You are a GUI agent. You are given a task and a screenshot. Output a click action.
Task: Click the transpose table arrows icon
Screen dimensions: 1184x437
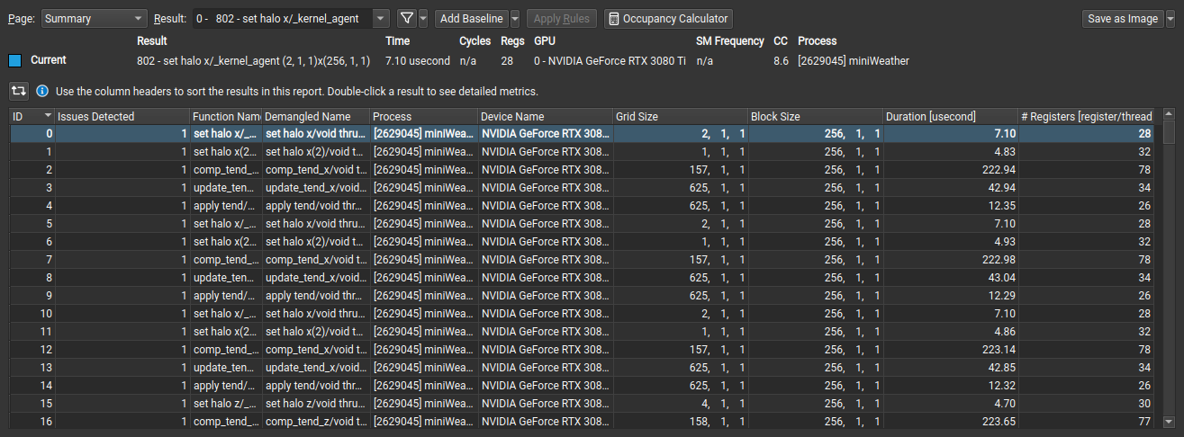18,91
